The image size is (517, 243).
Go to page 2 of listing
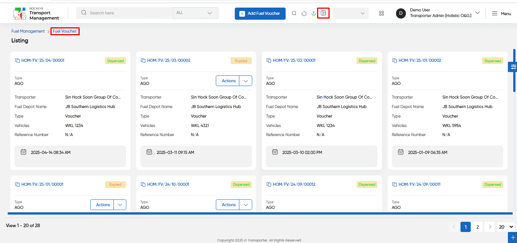(478, 227)
